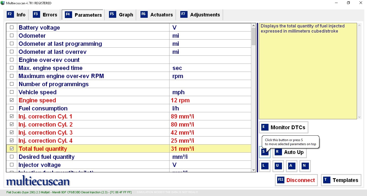This screenshot has height=196, width=367.
Task: Select the Desired fuel quantity label
Action: click(x=47, y=157)
